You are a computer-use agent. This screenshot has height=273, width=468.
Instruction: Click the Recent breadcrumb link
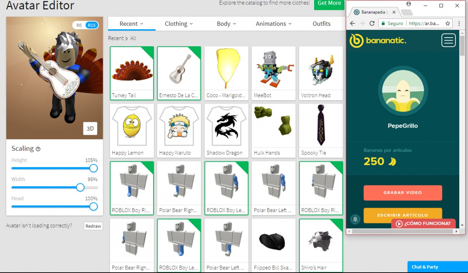[116, 38]
